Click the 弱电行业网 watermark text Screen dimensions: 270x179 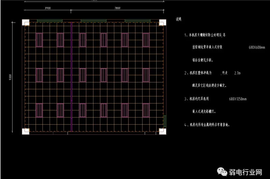point(246,173)
